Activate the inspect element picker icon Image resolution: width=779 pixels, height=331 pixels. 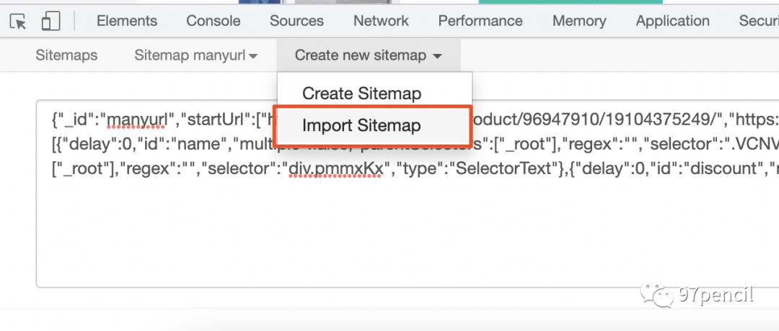(18, 22)
